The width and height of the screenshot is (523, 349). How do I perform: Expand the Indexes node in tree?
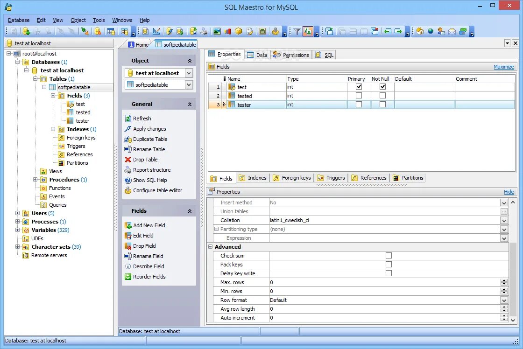tap(53, 129)
